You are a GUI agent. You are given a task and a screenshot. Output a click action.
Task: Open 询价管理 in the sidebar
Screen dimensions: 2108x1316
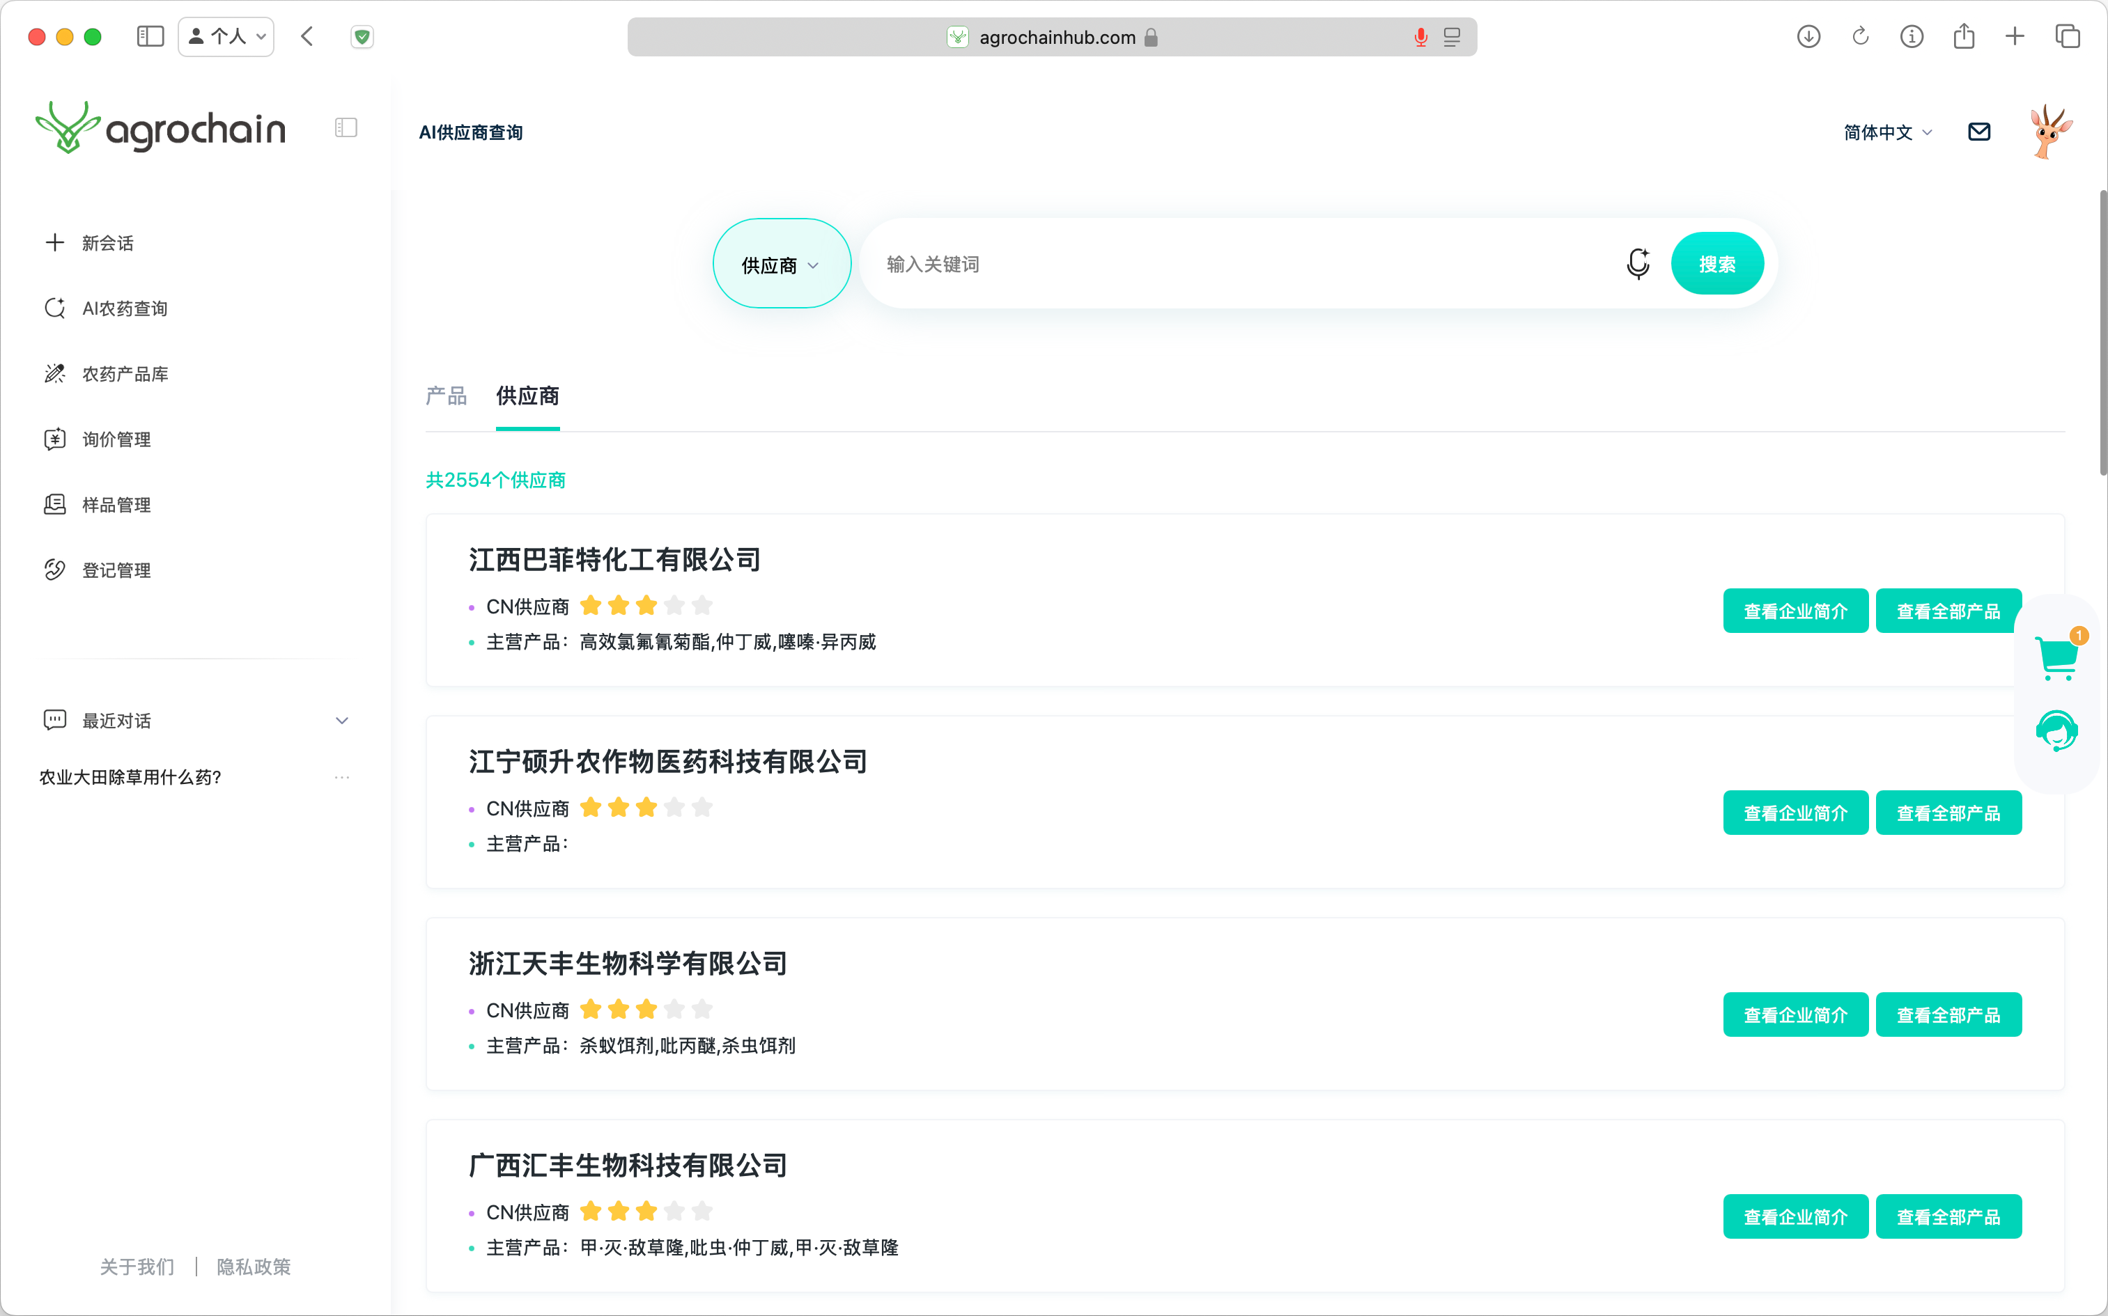116,439
